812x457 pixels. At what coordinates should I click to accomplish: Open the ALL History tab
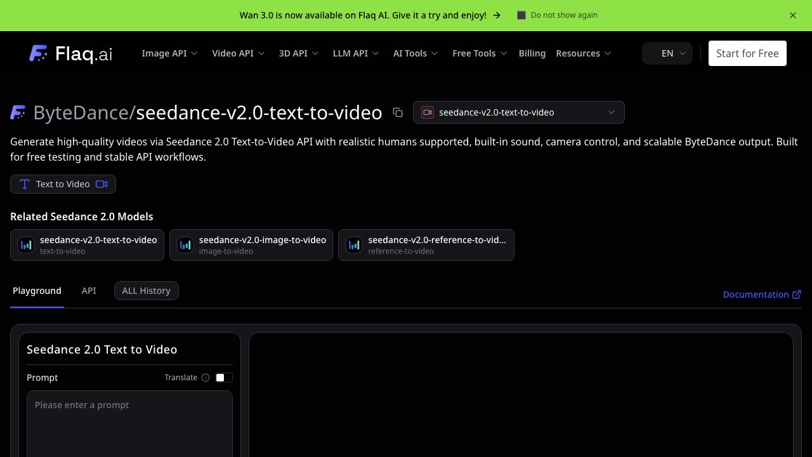147,291
